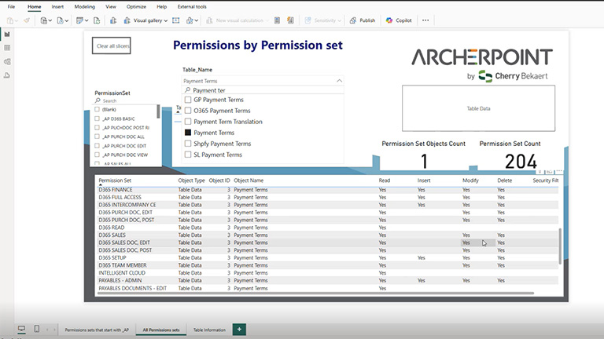Click the table's horizontal scrollbar

[x=316, y=293]
